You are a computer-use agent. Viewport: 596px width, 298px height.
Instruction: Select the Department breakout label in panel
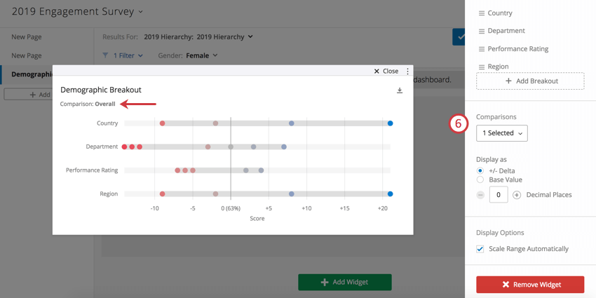click(x=506, y=31)
